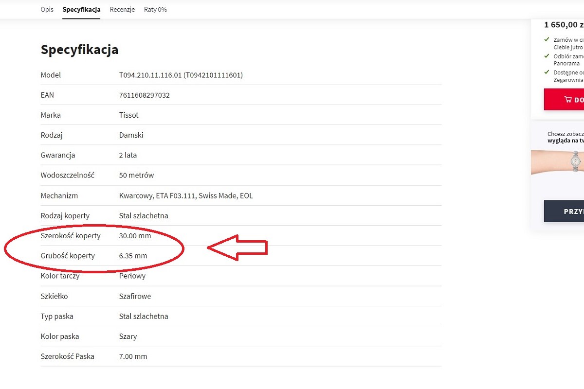
Task: Click the Gwarancja label
Action: click(58, 155)
